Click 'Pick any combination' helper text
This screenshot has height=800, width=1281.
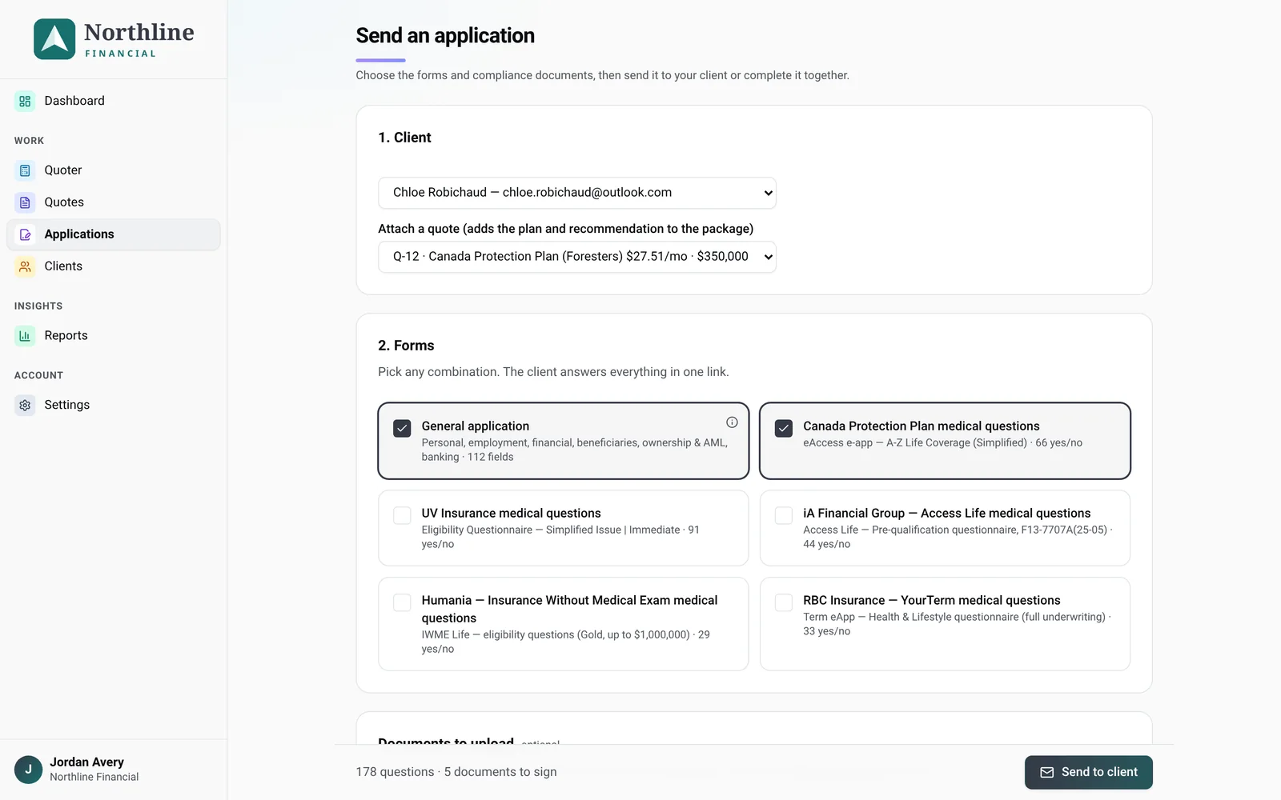point(553,372)
